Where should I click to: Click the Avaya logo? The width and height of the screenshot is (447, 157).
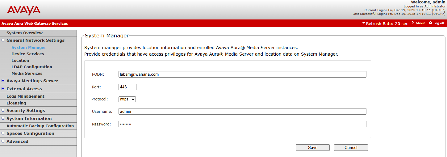(x=24, y=10)
